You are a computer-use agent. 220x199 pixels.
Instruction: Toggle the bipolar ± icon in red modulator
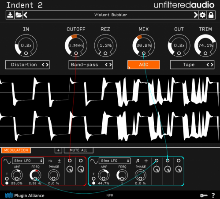(59, 161)
